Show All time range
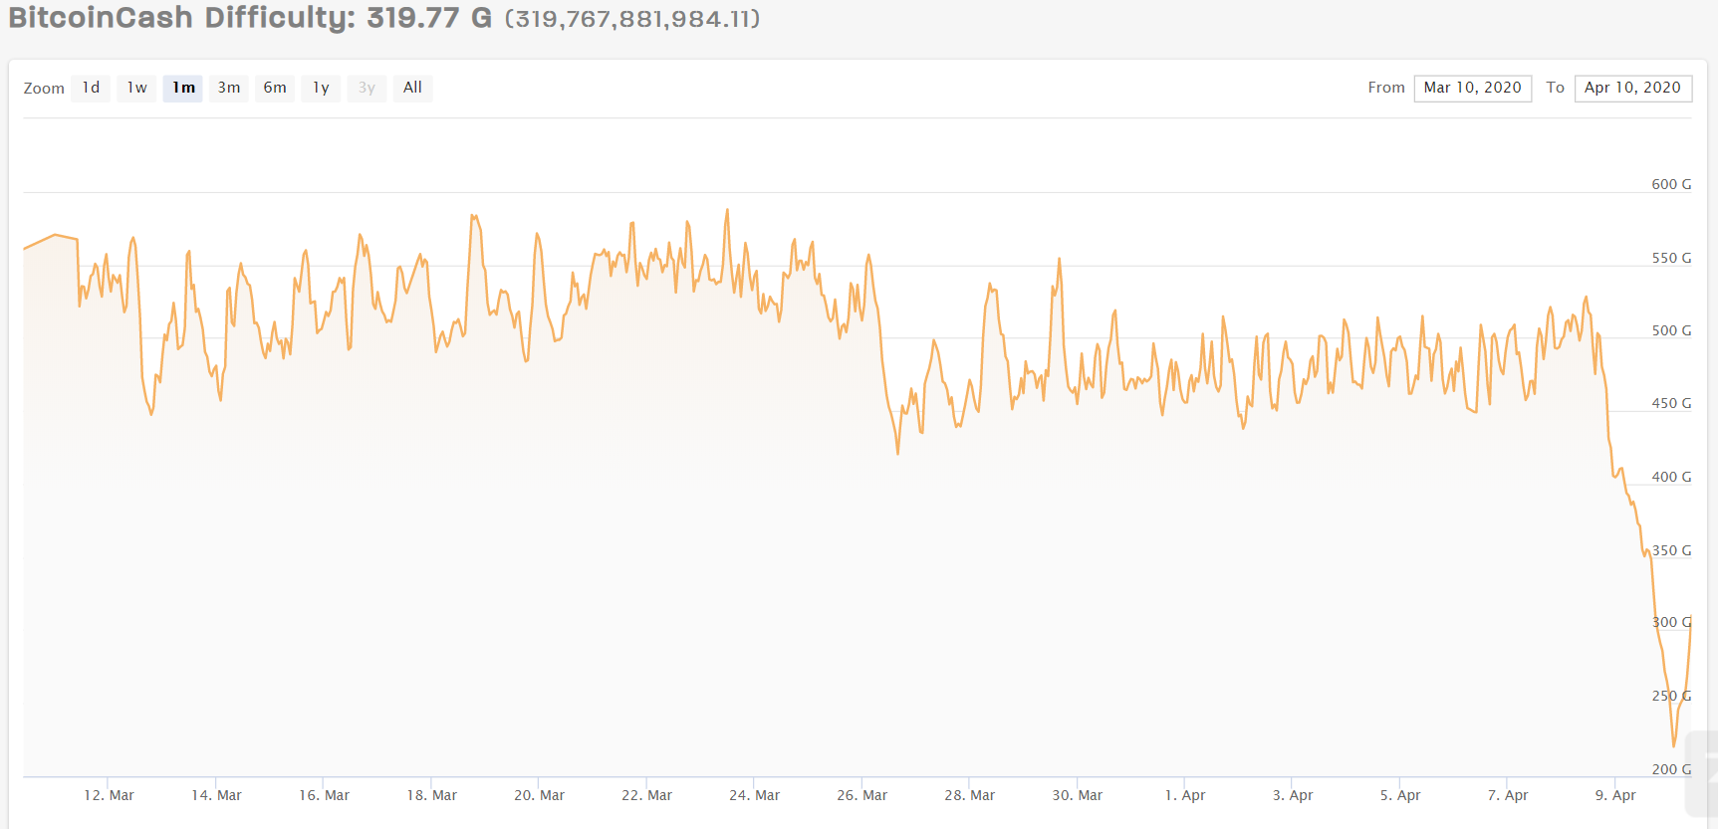The image size is (1718, 829). click(412, 88)
